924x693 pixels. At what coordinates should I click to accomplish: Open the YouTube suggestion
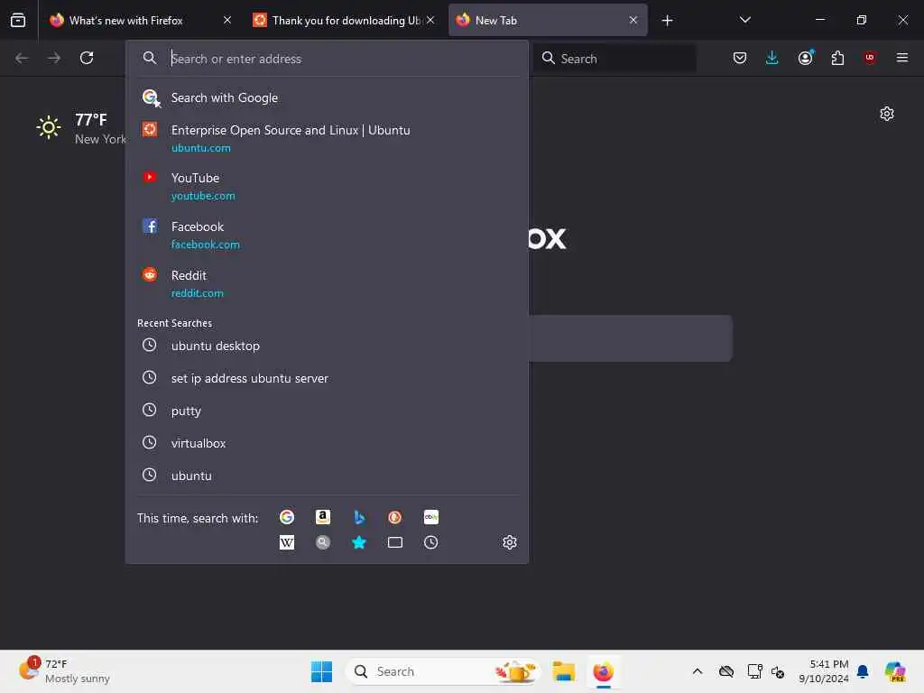click(x=327, y=186)
